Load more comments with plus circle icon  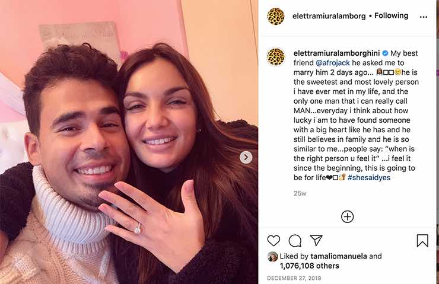pyautogui.click(x=347, y=216)
